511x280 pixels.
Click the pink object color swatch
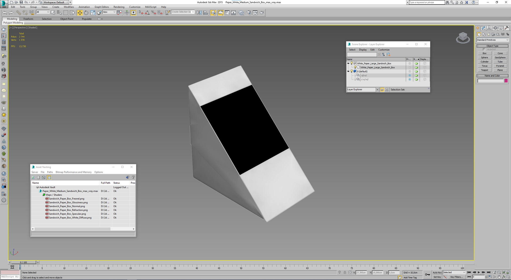click(506, 81)
